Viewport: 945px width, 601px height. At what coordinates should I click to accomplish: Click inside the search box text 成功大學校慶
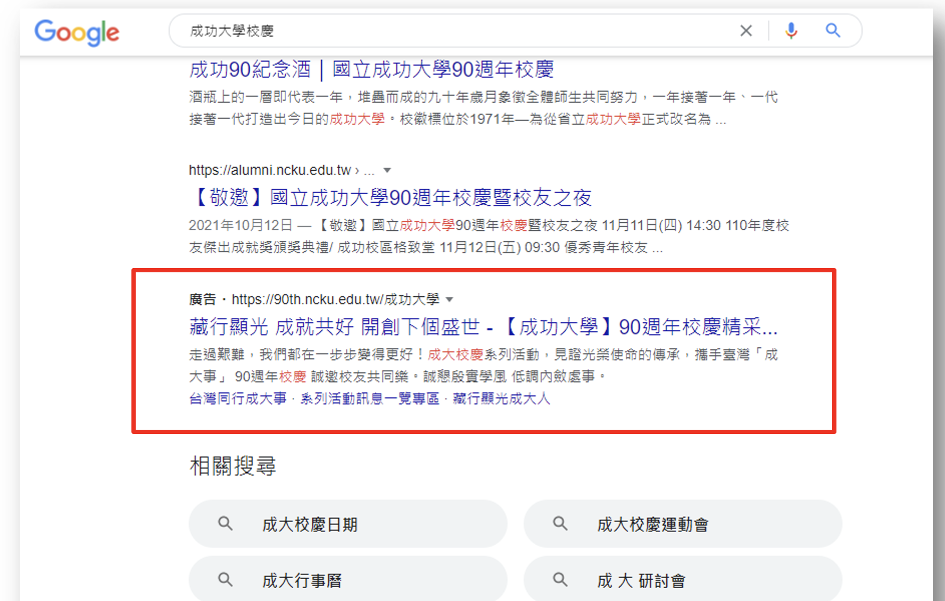coord(232,31)
